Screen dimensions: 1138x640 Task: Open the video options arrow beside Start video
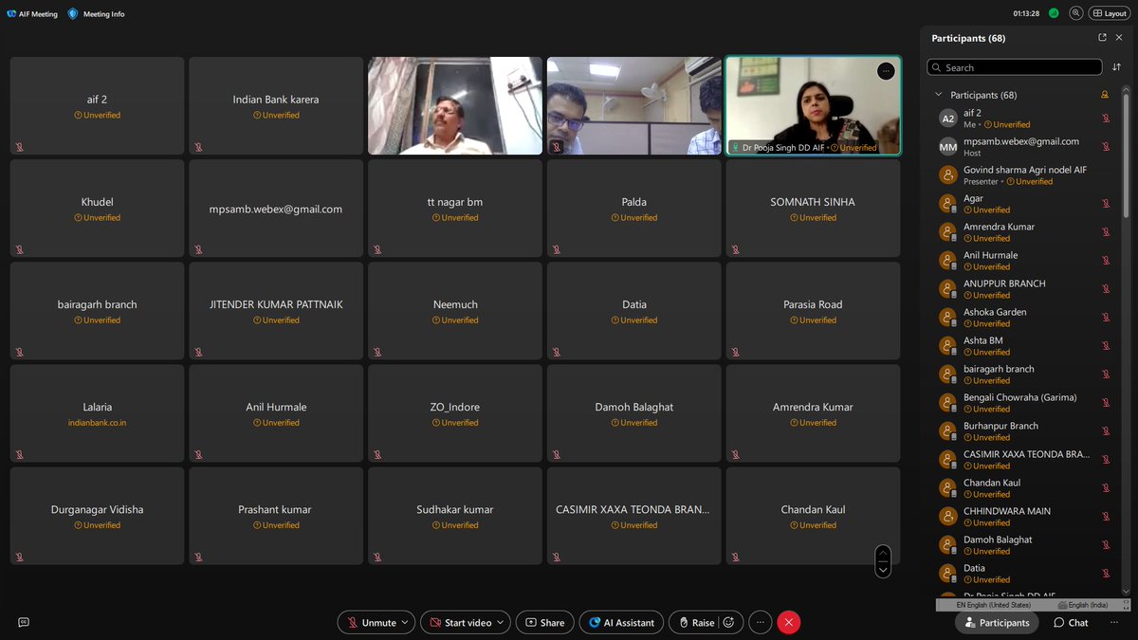pos(503,622)
